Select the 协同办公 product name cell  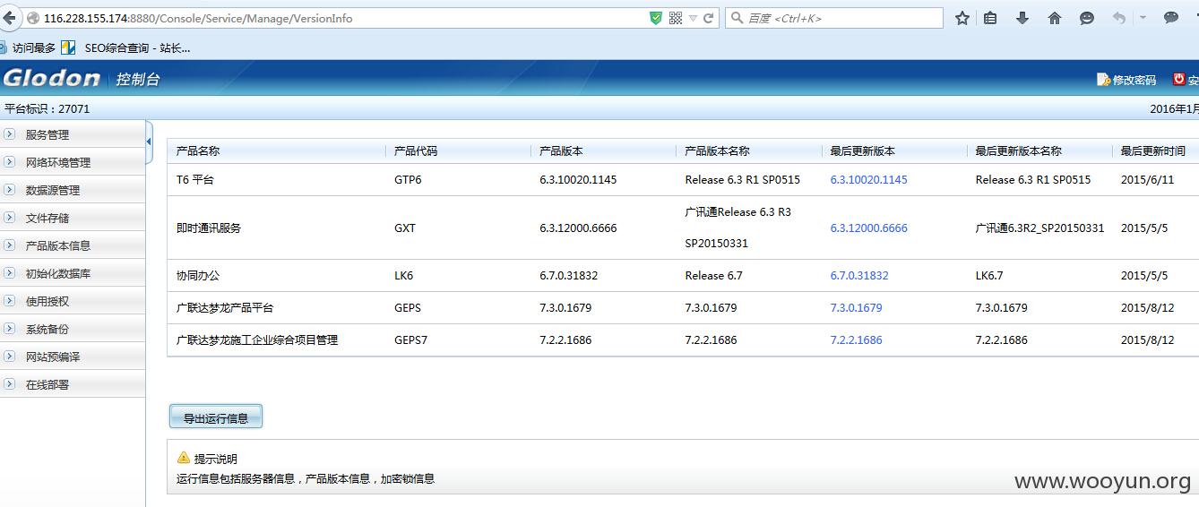pyautogui.click(x=198, y=275)
